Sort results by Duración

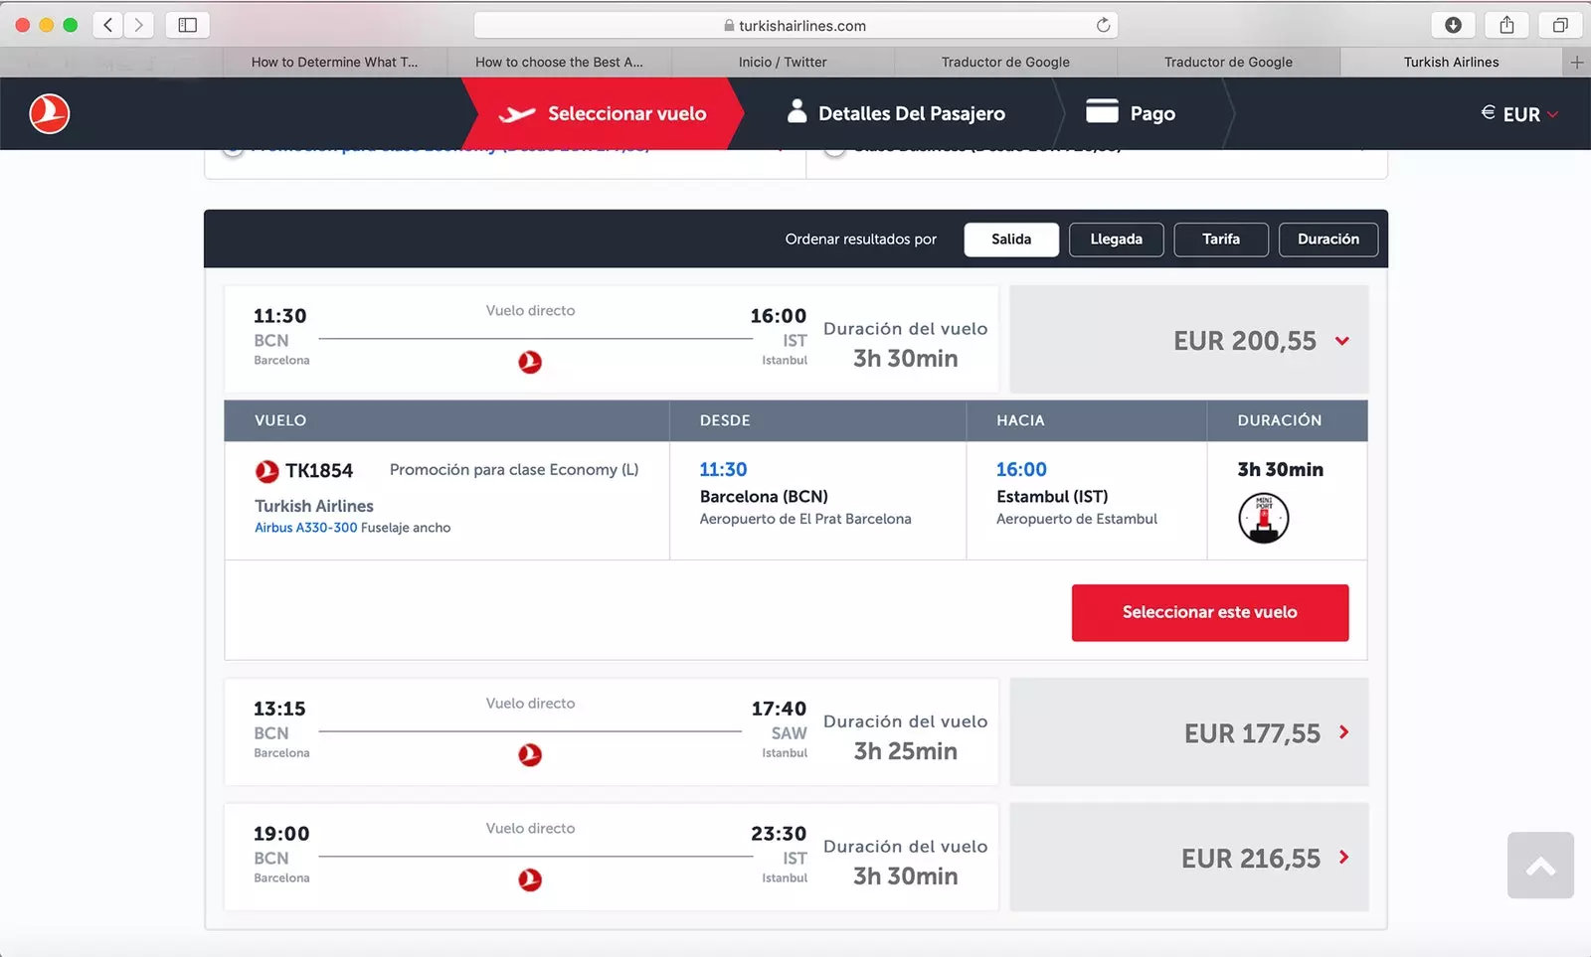(x=1328, y=239)
